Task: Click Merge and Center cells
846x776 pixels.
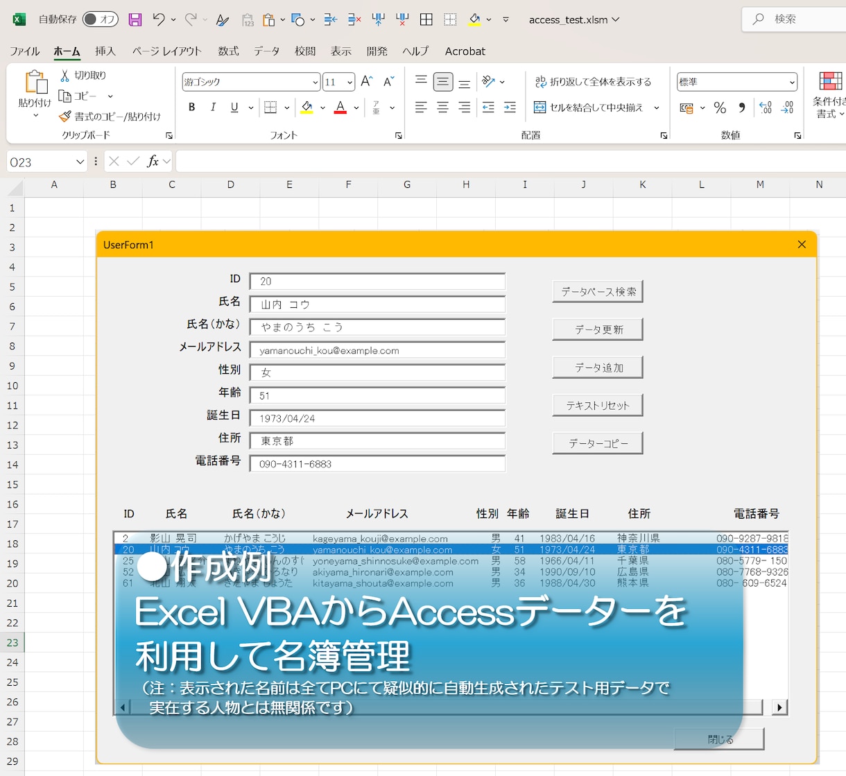Action: pyautogui.click(x=589, y=107)
